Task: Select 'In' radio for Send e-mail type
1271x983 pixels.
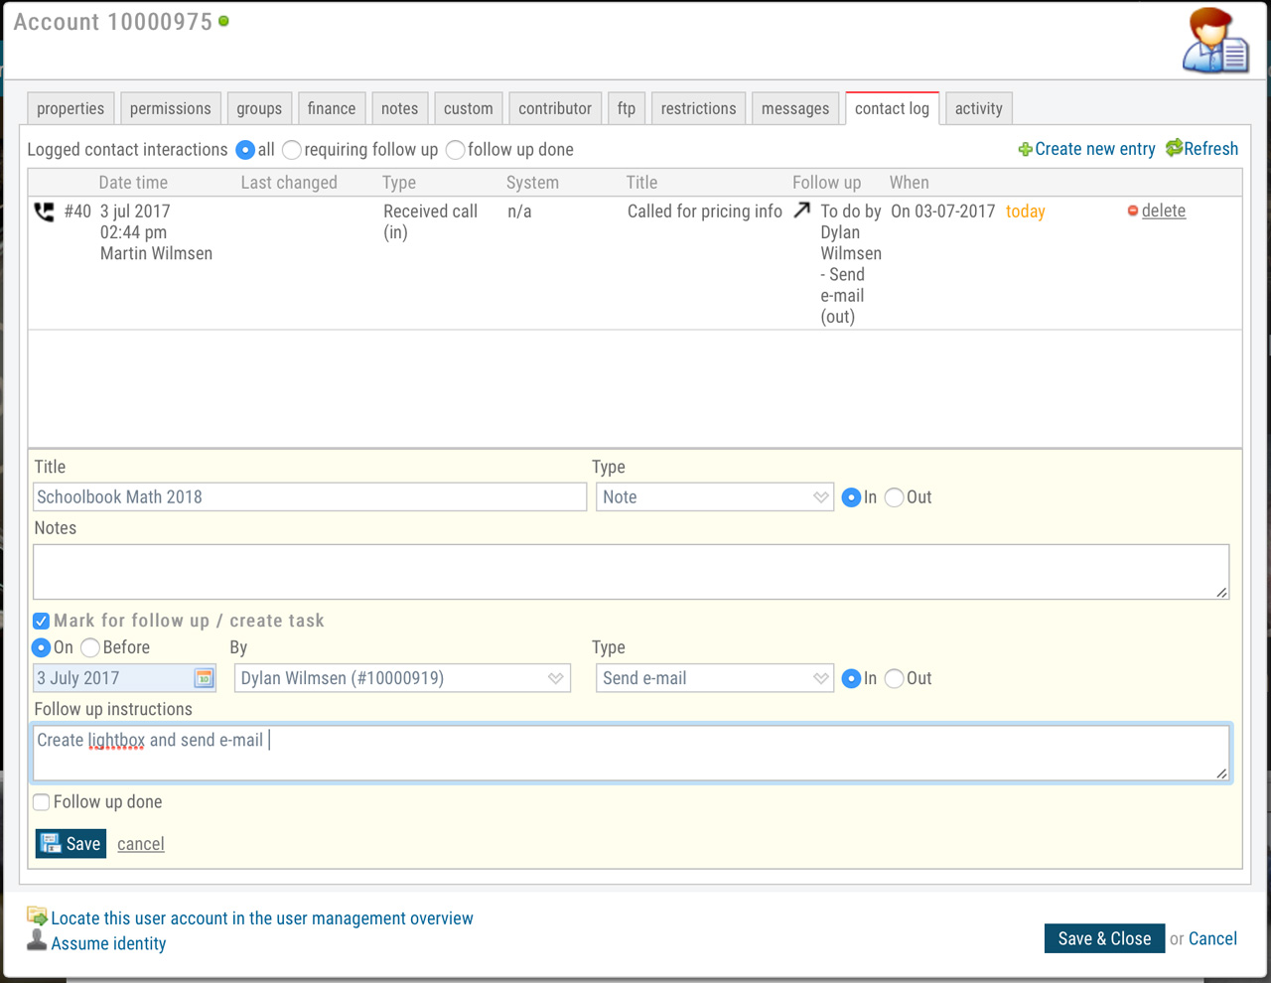Action: [851, 678]
